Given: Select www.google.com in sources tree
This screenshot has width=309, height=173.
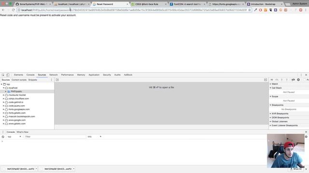Looking at the screenshot, I should 17,120.
